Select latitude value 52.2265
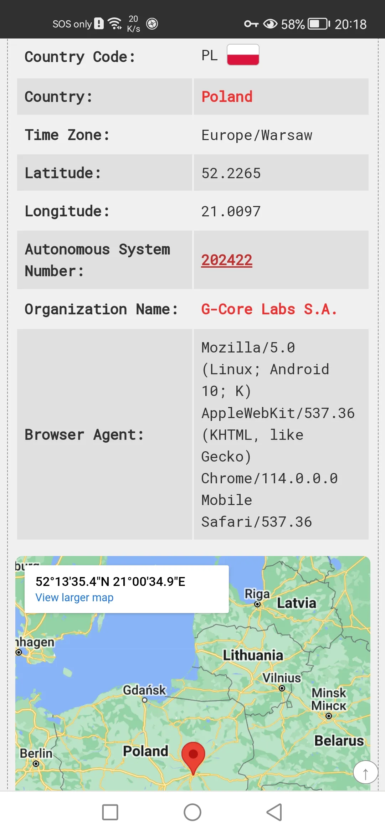The image size is (385, 834). tap(231, 173)
